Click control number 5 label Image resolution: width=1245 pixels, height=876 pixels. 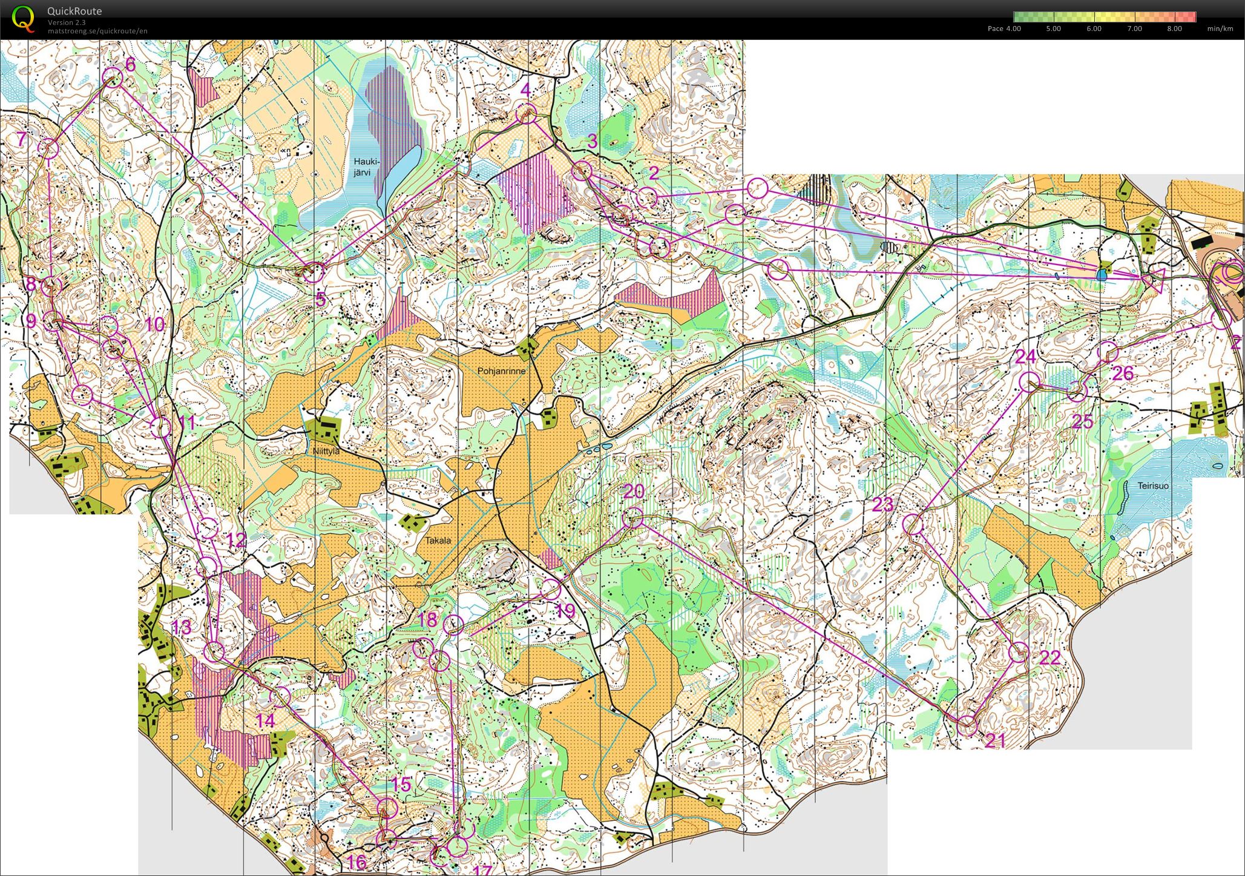coord(320,298)
